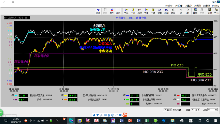220x124 pixels.
Task: Select the THRPSP tag label
Action: click(x=49, y=95)
